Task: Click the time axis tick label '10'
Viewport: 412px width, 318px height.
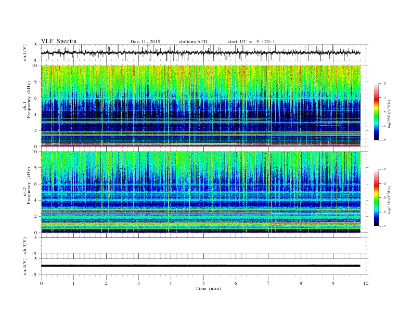Action: click(x=366, y=283)
